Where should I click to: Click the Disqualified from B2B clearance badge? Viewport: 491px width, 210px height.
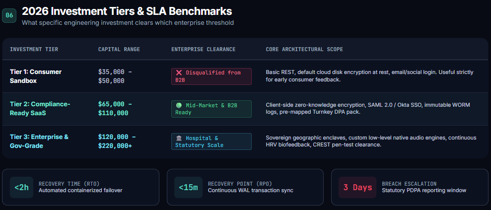(x=211, y=76)
